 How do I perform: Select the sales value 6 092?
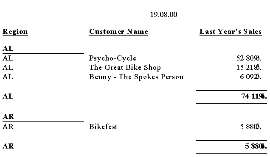click(251, 77)
